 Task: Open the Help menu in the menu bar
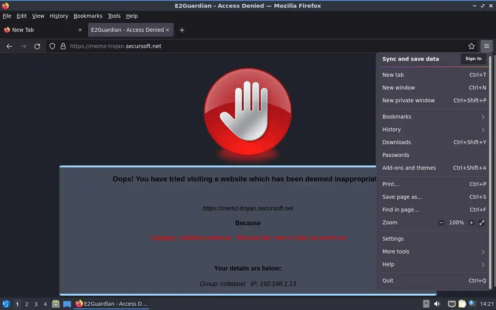pyautogui.click(x=132, y=16)
